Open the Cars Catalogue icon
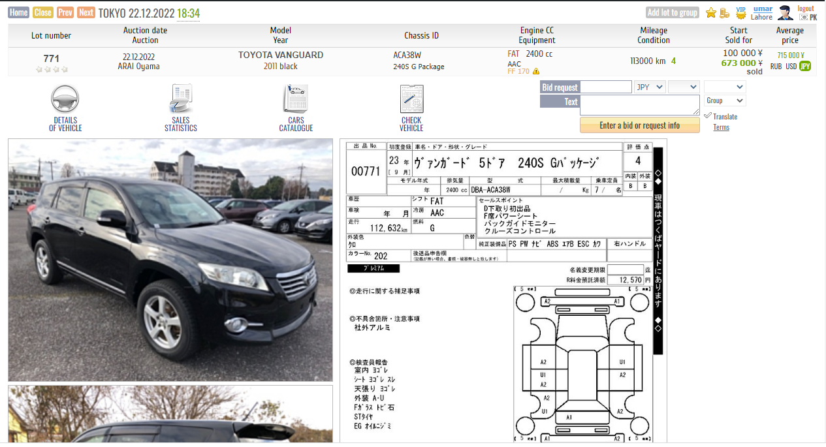The image size is (826, 447). pyautogui.click(x=296, y=99)
